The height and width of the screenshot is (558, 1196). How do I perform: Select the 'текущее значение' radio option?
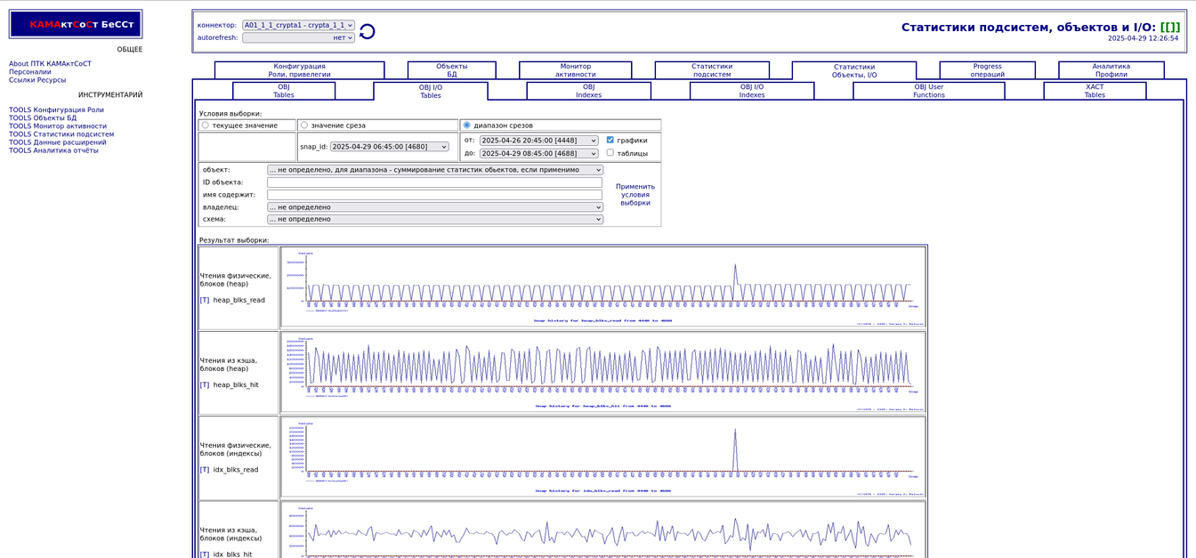206,125
